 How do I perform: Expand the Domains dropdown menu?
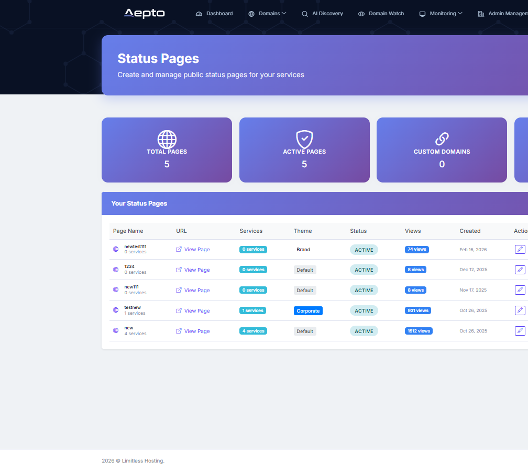coord(267,14)
